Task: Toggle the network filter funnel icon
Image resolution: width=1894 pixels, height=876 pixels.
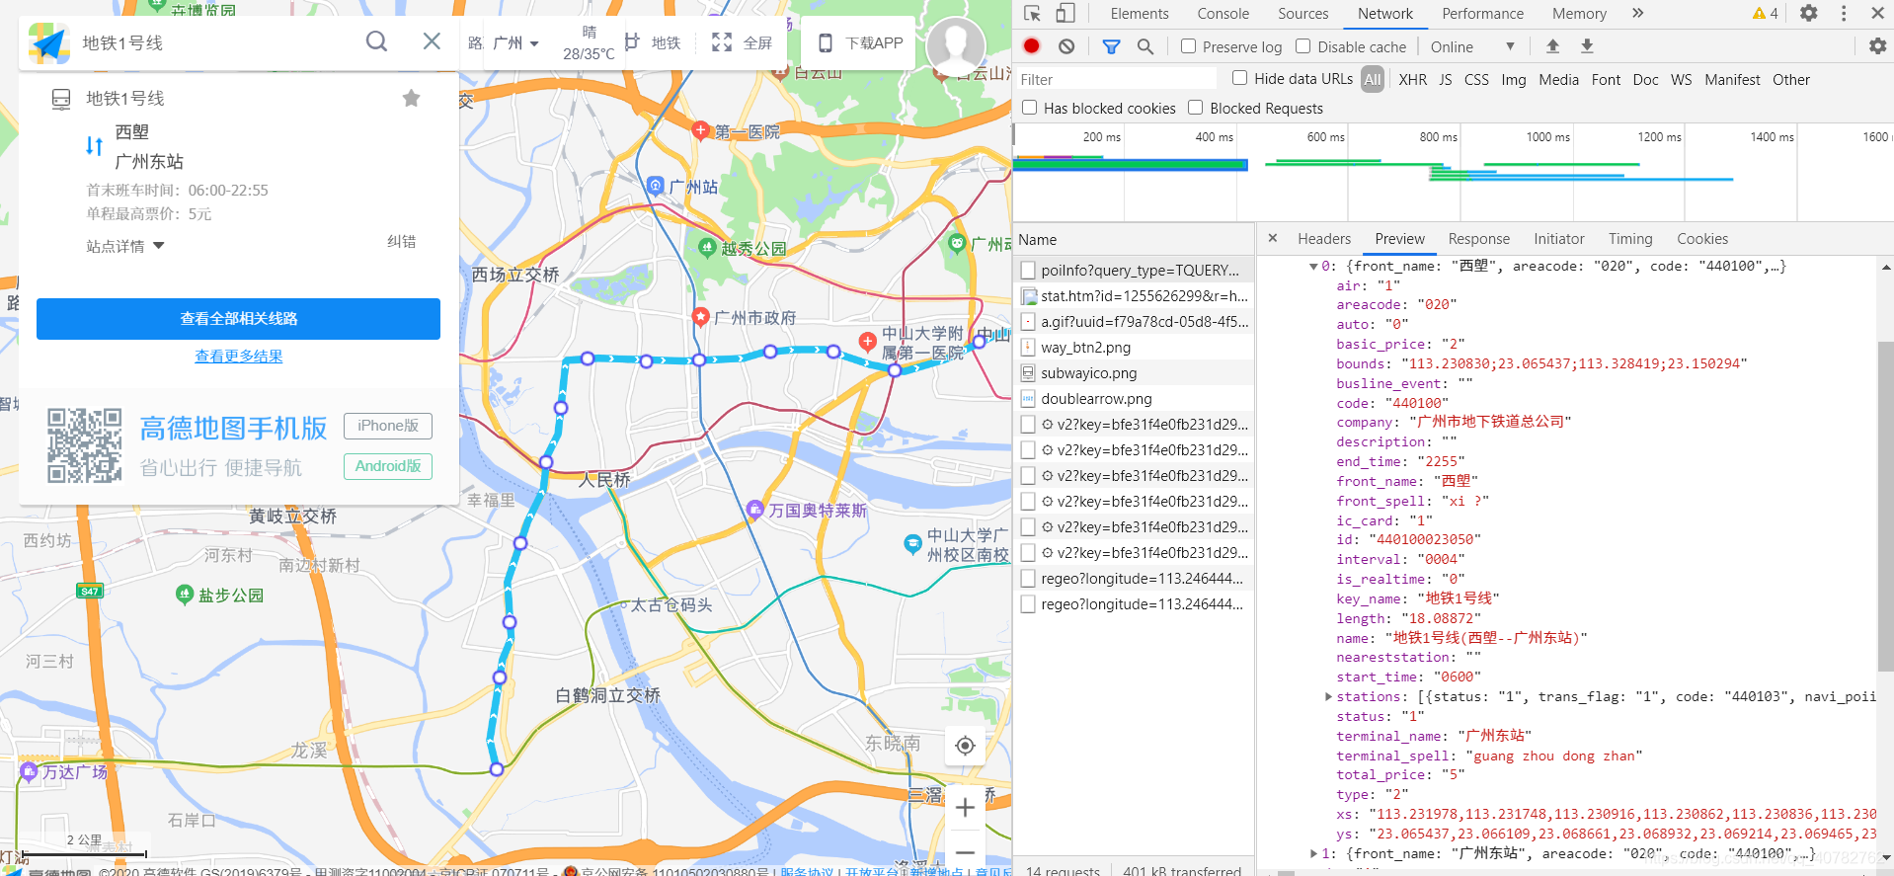Action: pos(1111,46)
